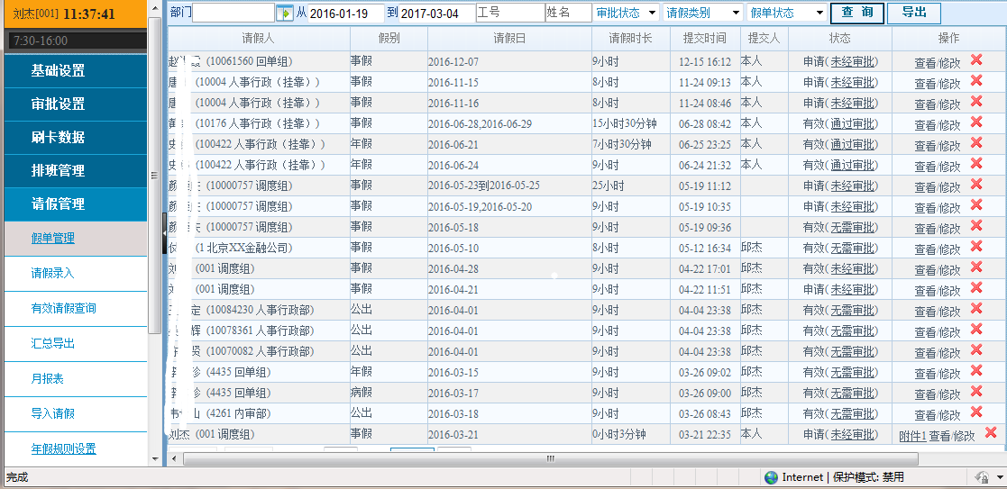Screen dimensions: 1007x489
Task: Click the department picker arrow icon
Action: 285,14
